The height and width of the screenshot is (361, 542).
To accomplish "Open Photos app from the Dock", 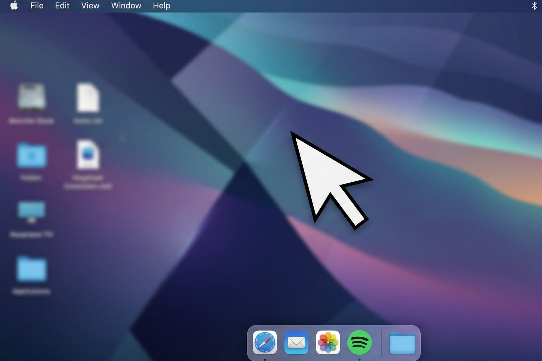I will pyautogui.click(x=328, y=342).
